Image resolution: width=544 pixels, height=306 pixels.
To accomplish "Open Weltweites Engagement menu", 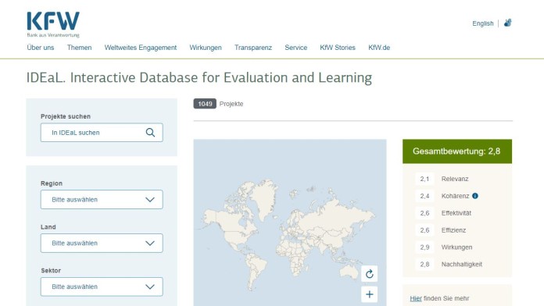I will 141,48.
